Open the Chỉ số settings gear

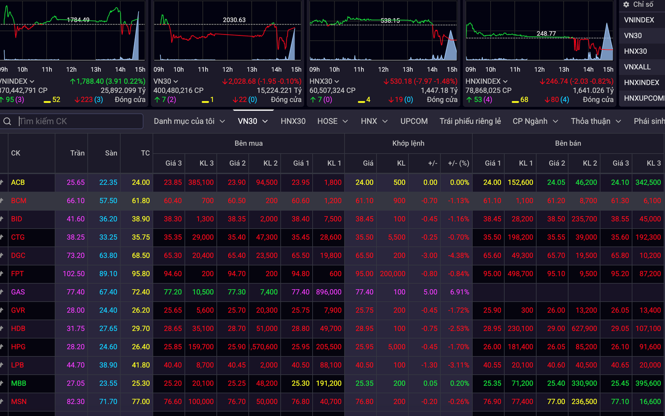626,4
